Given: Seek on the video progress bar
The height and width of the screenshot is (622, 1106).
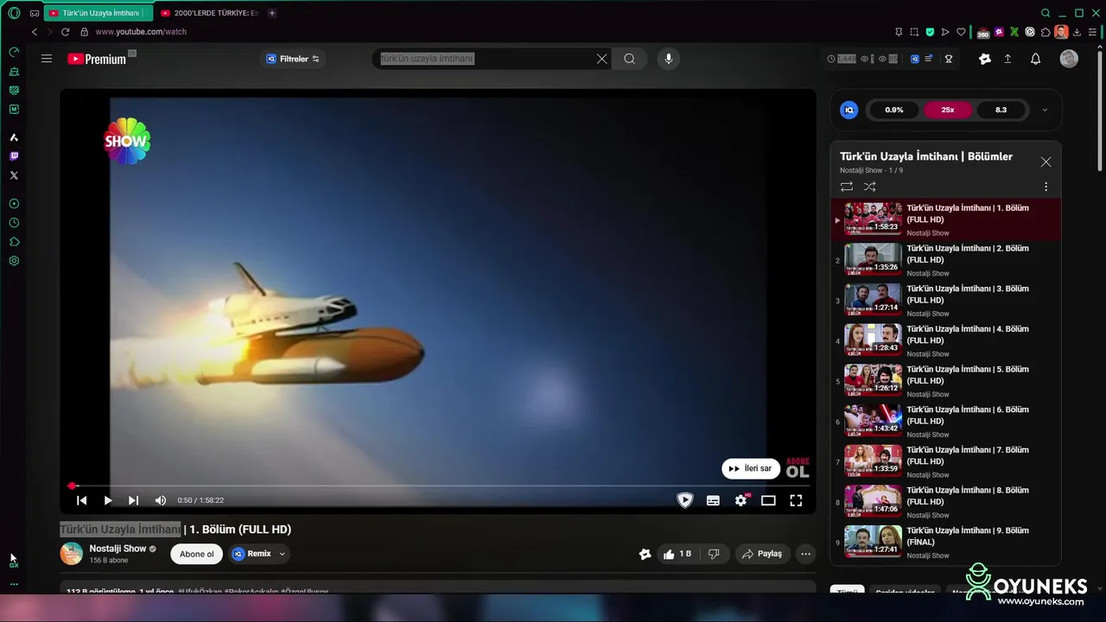Looking at the screenshot, I should 437,486.
